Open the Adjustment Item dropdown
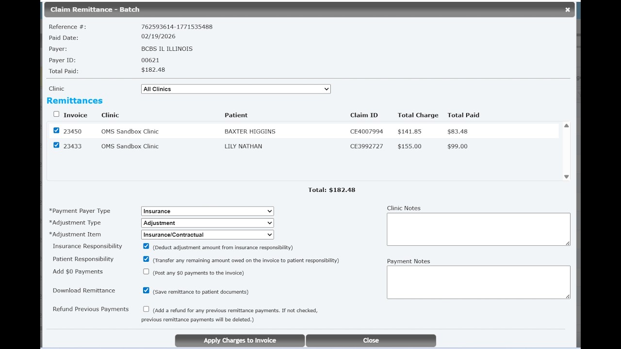This screenshot has width=621, height=349. coord(208,235)
